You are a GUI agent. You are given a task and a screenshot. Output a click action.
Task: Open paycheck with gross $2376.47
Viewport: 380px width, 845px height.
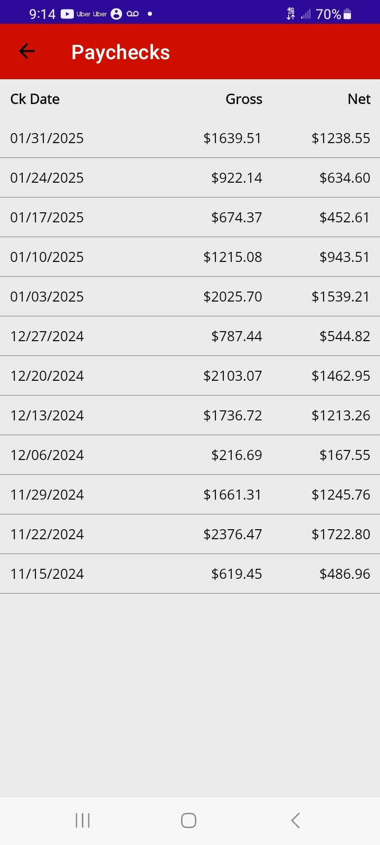click(x=190, y=534)
